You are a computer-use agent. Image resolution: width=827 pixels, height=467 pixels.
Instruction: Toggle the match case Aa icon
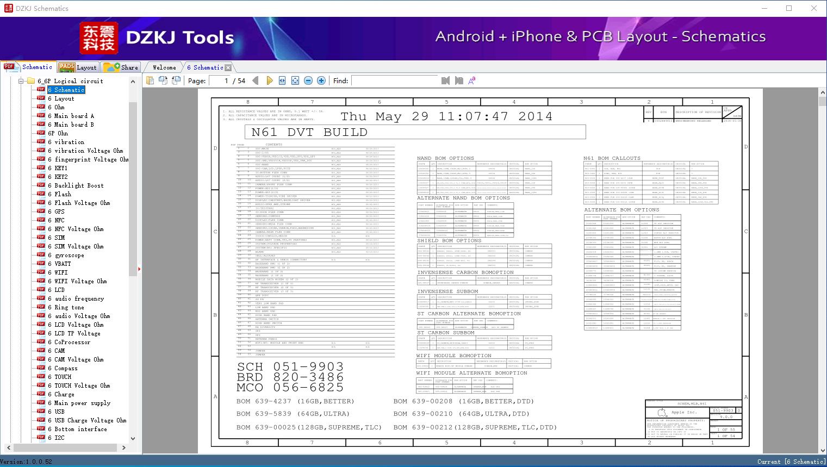pos(472,80)
